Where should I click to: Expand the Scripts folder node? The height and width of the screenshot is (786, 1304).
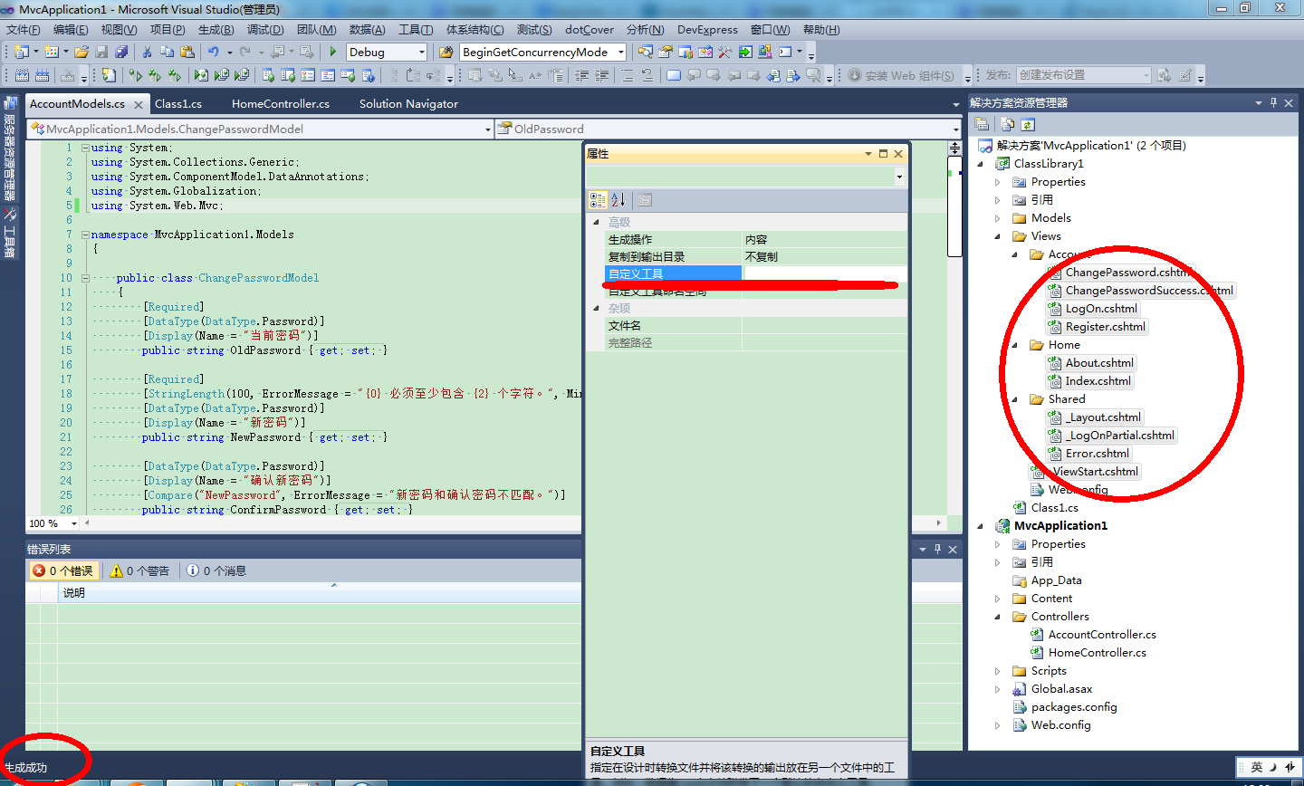(x=998, y=671)
